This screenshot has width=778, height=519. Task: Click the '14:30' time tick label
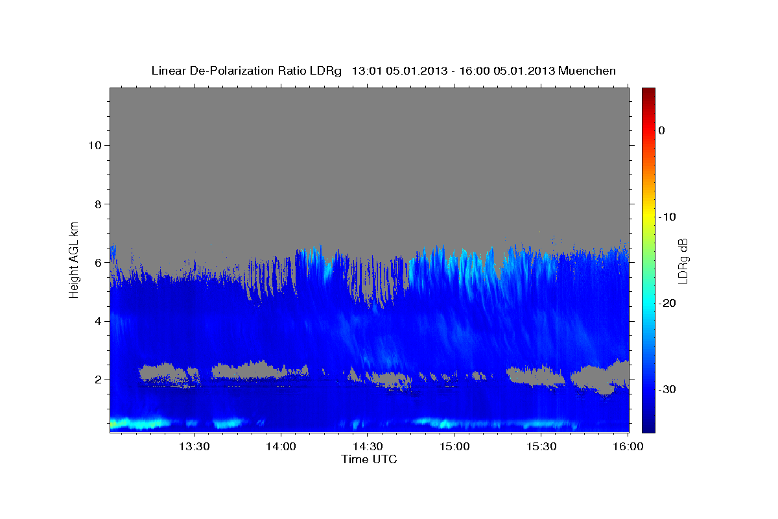point(367,447)
